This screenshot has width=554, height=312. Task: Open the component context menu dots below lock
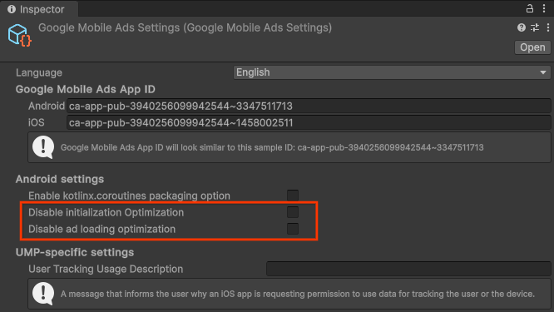pos(547,27)
